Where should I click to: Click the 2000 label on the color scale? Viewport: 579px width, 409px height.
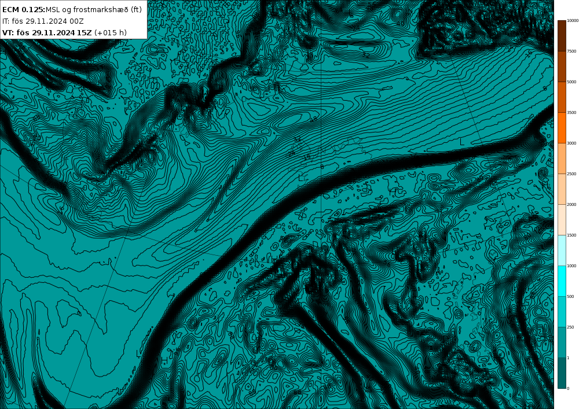[571, 204]
